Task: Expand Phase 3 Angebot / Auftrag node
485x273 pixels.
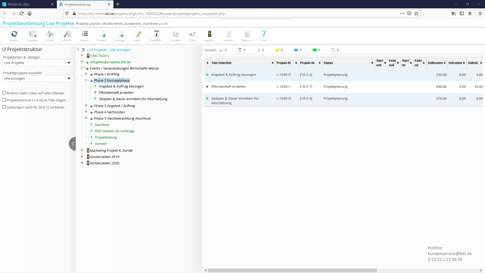Action: [x=86, y=105]
